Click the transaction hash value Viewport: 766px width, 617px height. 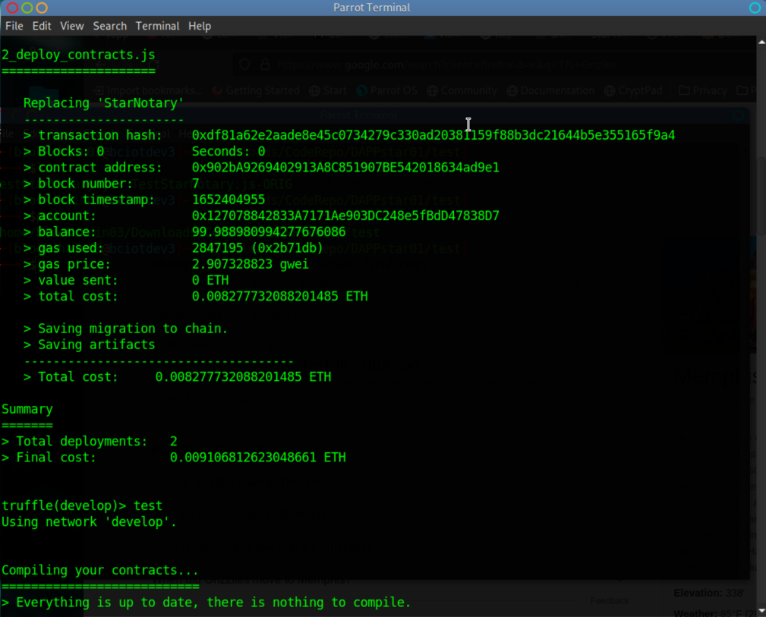tap(433, 135)
